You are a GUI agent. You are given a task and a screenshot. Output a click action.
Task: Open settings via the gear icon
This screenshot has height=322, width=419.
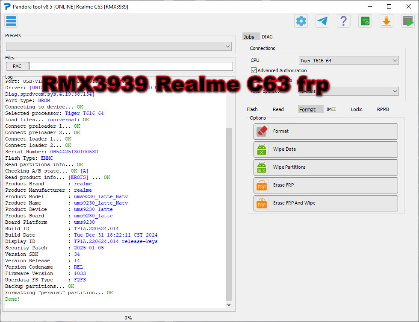tap(301, 21)
